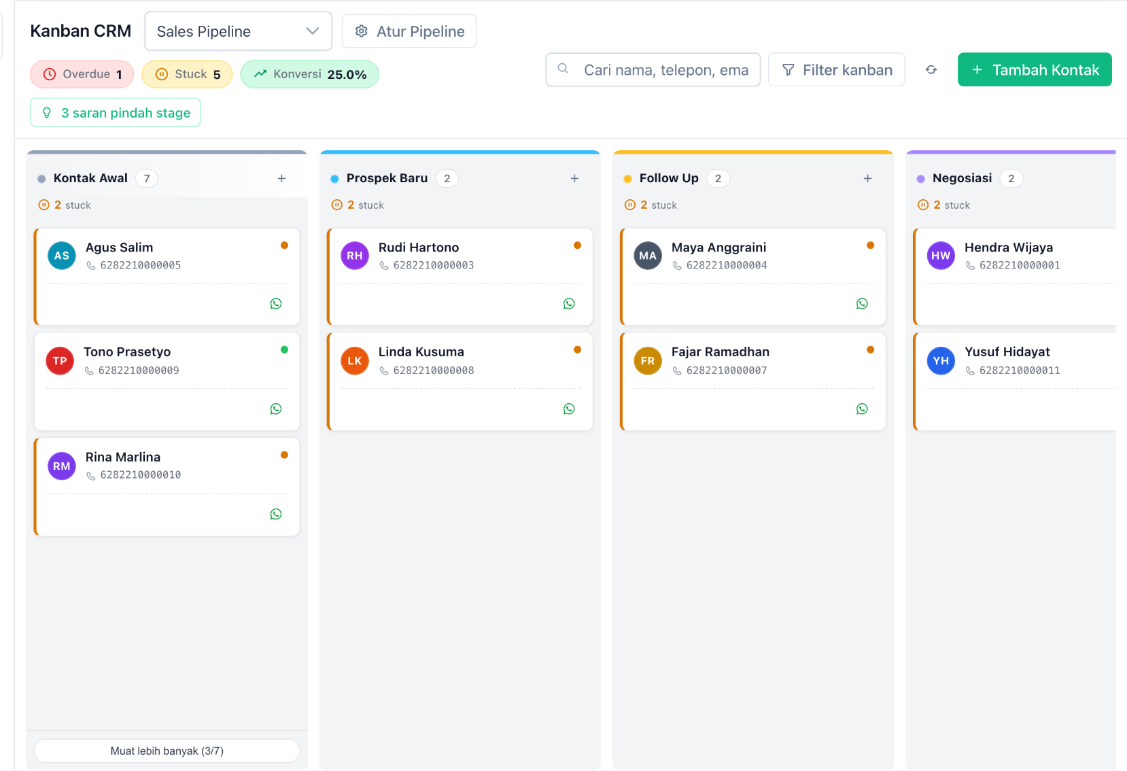1127x771 pixels.
Task: Click the YH avatar of Yusuf Hidayat
Action: point(941,361)
